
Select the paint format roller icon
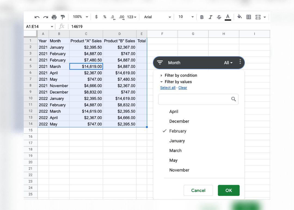click(63, 17)
